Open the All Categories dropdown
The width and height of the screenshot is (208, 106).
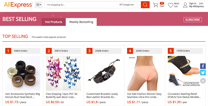(x=129, y=5)
